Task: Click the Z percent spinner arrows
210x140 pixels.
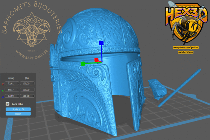Action: click(33, 96)
